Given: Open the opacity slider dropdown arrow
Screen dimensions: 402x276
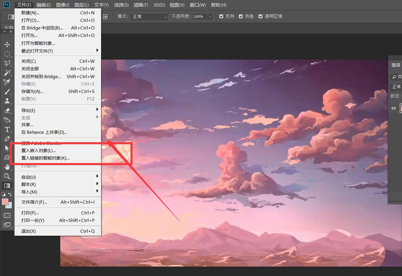Looking at the screenshot, I should 210,16.
